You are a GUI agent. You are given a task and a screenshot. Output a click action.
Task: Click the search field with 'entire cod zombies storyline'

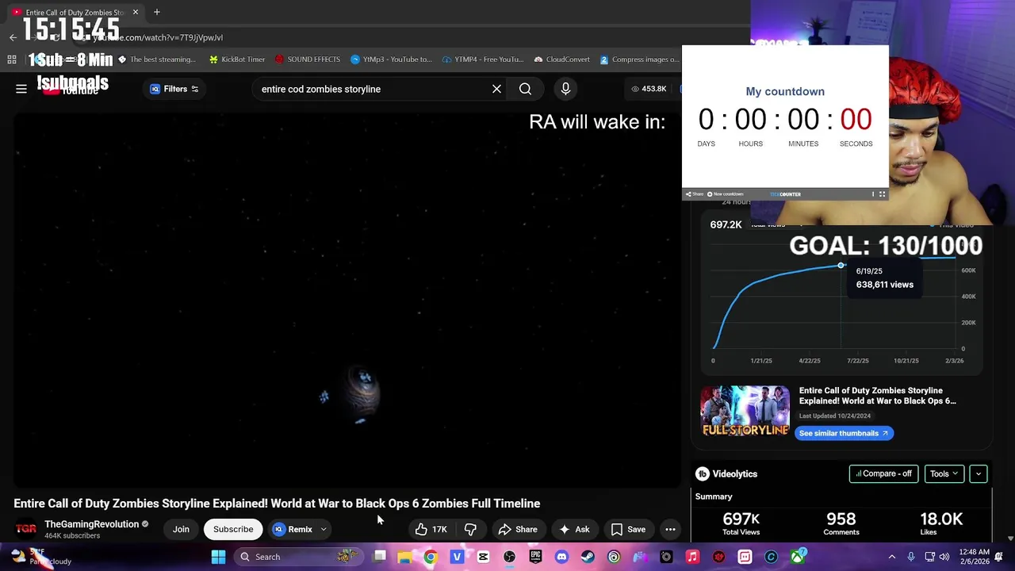[x=373, y=89]
